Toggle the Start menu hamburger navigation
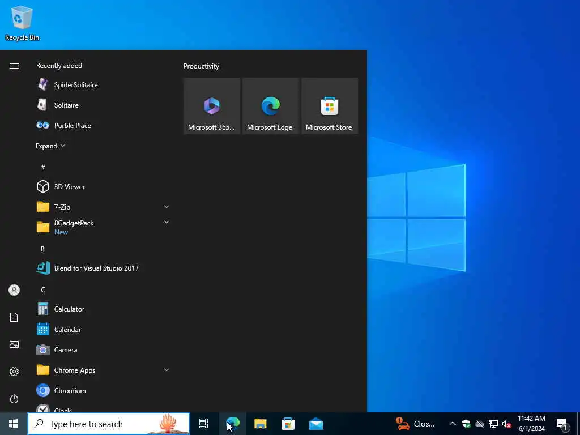The width and height of the screenshot is (580, 435). coord(14,66)
